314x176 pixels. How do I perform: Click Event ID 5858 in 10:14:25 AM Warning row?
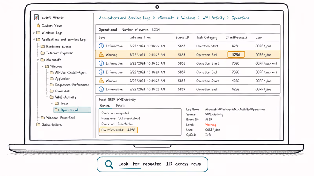(182, 81)
